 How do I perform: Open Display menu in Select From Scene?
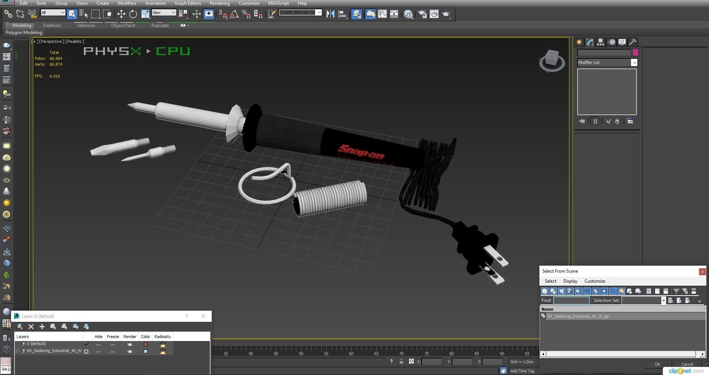pyautogui.click(x=570, y=281)
